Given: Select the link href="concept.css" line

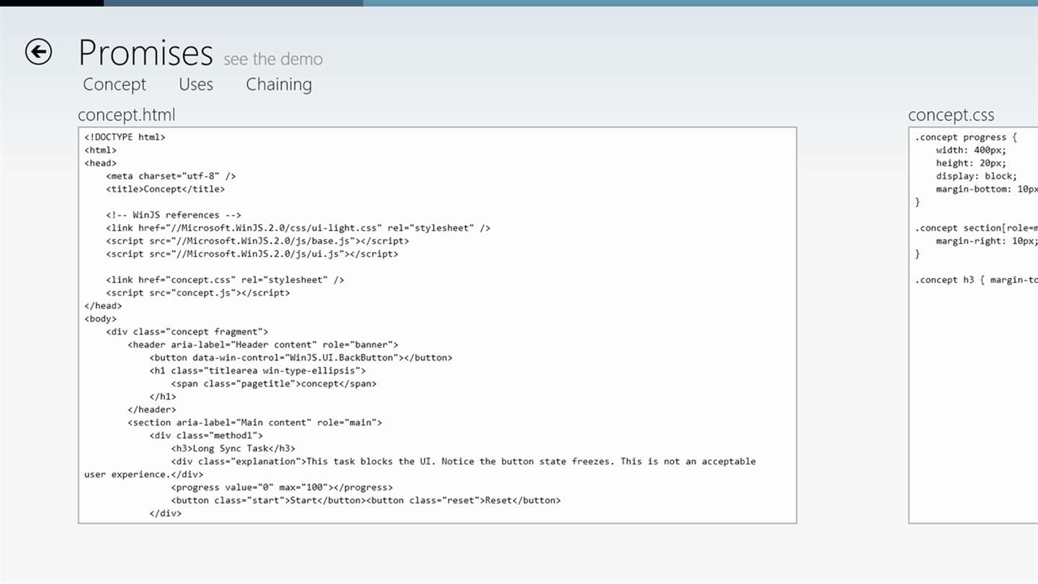Looking at the screenshot, I should 225,280.
